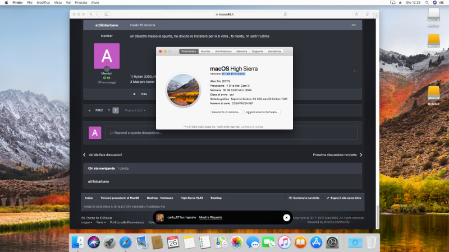The width and height of the screenshot is (449, 252).
Task: Open Finder from the Dock
Action: [x=77, y=242]
